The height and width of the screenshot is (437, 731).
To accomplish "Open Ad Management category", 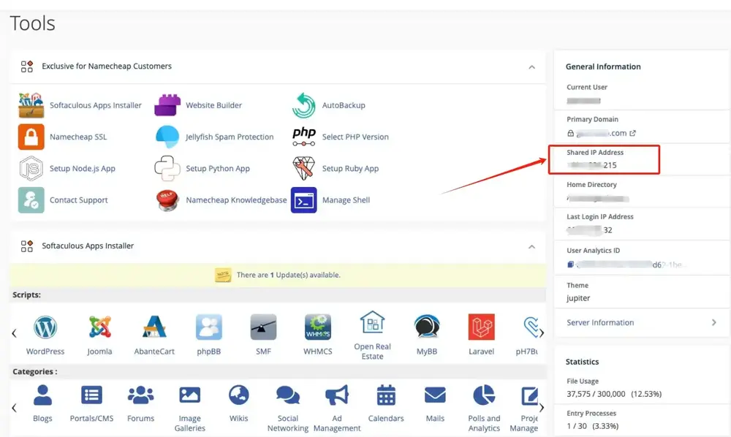I will (x=337, y=408).
